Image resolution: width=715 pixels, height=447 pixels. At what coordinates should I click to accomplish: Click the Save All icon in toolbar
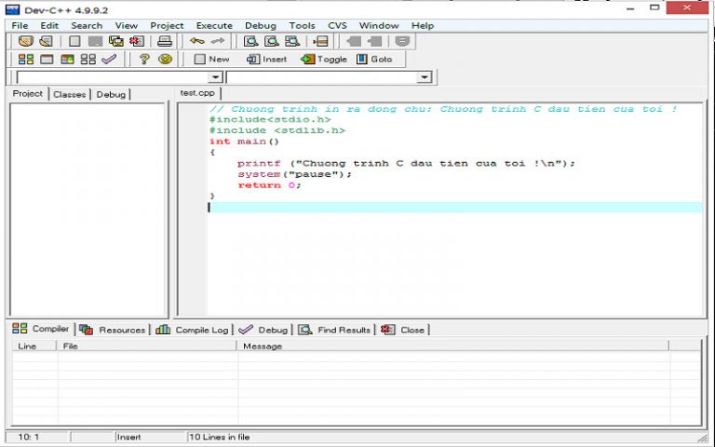116,41
